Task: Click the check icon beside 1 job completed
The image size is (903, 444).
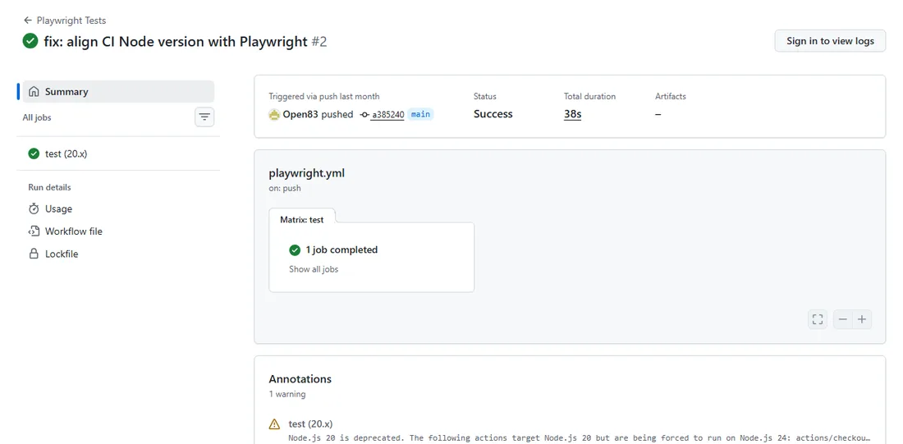Action: 295,250
